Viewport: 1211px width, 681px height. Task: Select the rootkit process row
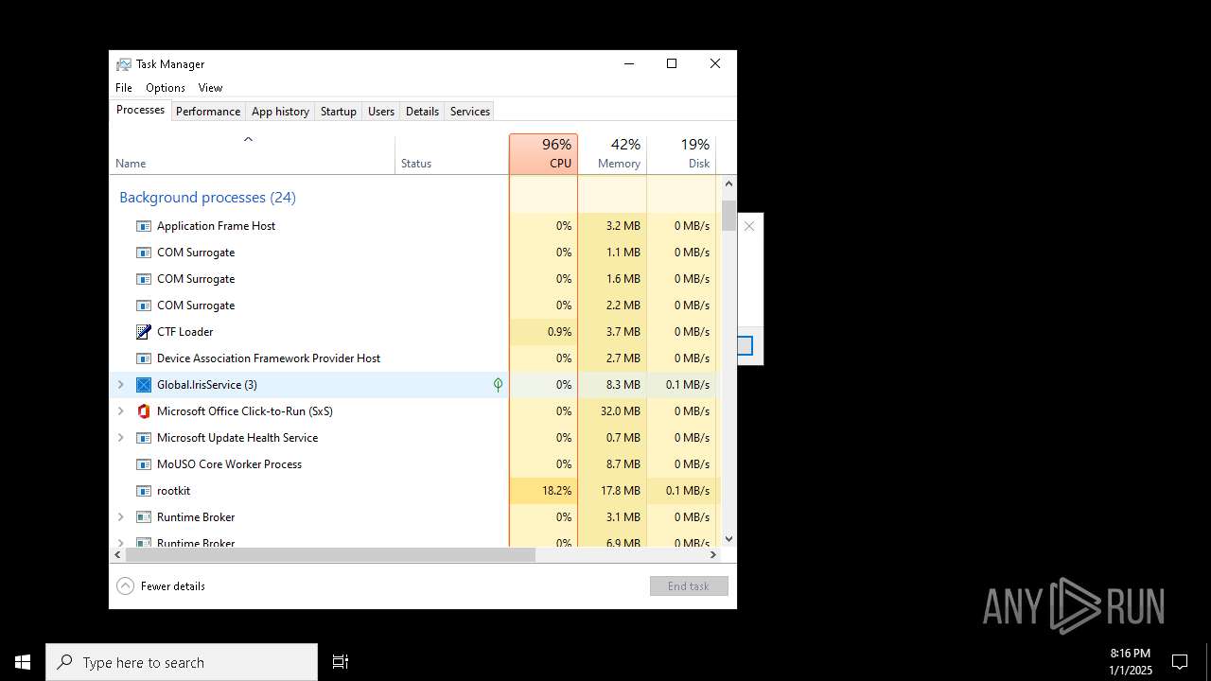coord(415,491)
